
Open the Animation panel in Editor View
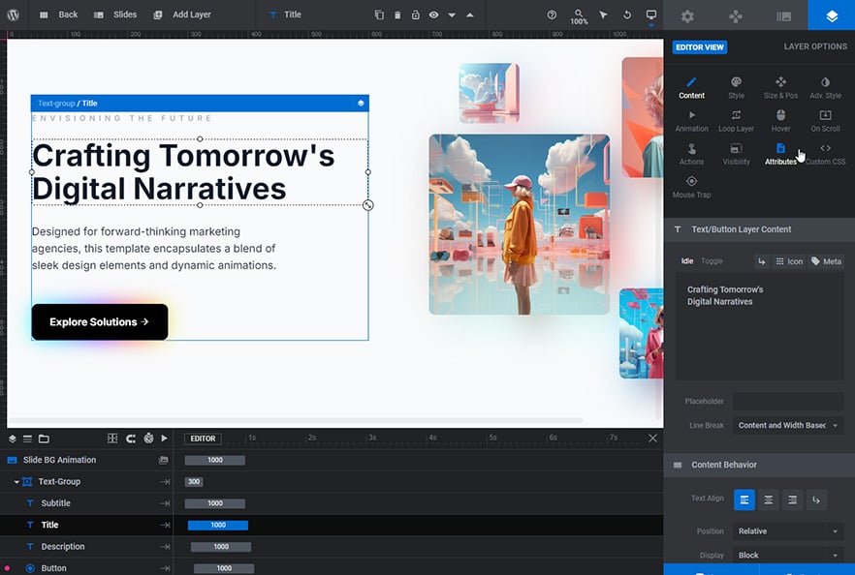[691, 121]
